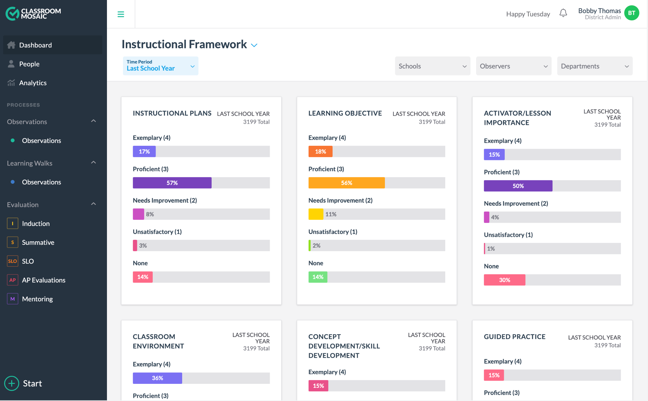Image resolution: width=648 pixels, height=401 pixels.
Task: Collapse the Observations section
Action: point(94,121)
